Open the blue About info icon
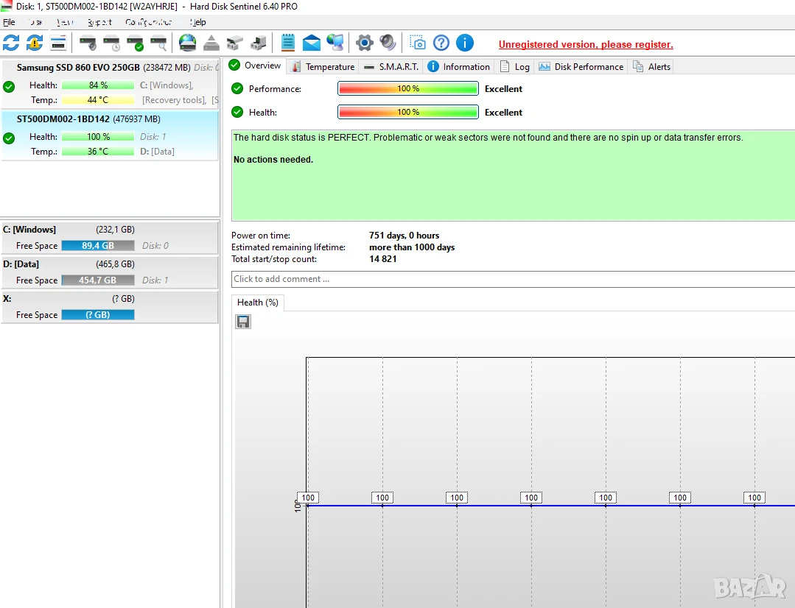The width and height of the screenshot is (795, 608). point(464,43)
